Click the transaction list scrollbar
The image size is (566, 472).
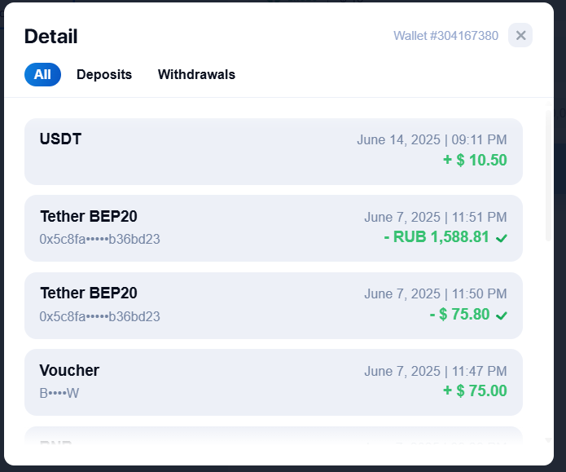(x=548, y=175)
